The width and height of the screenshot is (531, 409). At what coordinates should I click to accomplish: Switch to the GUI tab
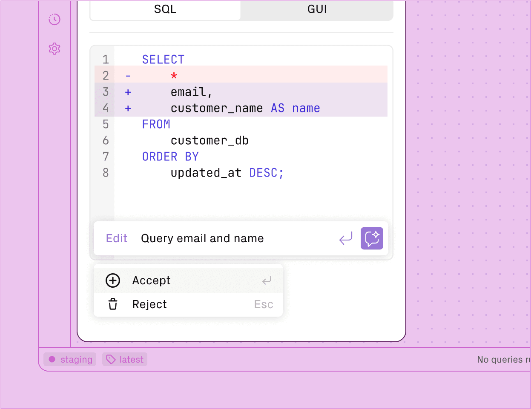click(x=316, y=9)
